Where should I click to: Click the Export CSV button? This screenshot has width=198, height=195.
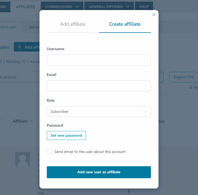(184, 77)
